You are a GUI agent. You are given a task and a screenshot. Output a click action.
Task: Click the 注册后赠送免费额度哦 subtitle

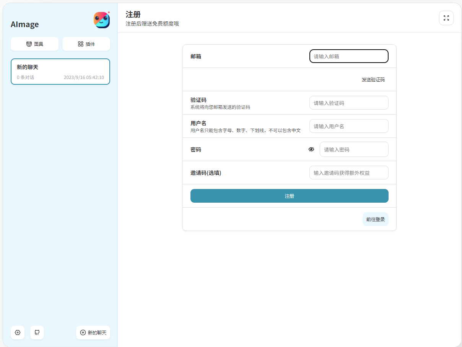click(152, 24)
